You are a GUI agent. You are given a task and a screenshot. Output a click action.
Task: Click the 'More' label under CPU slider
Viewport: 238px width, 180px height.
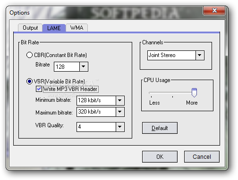[x=192, y=103]
